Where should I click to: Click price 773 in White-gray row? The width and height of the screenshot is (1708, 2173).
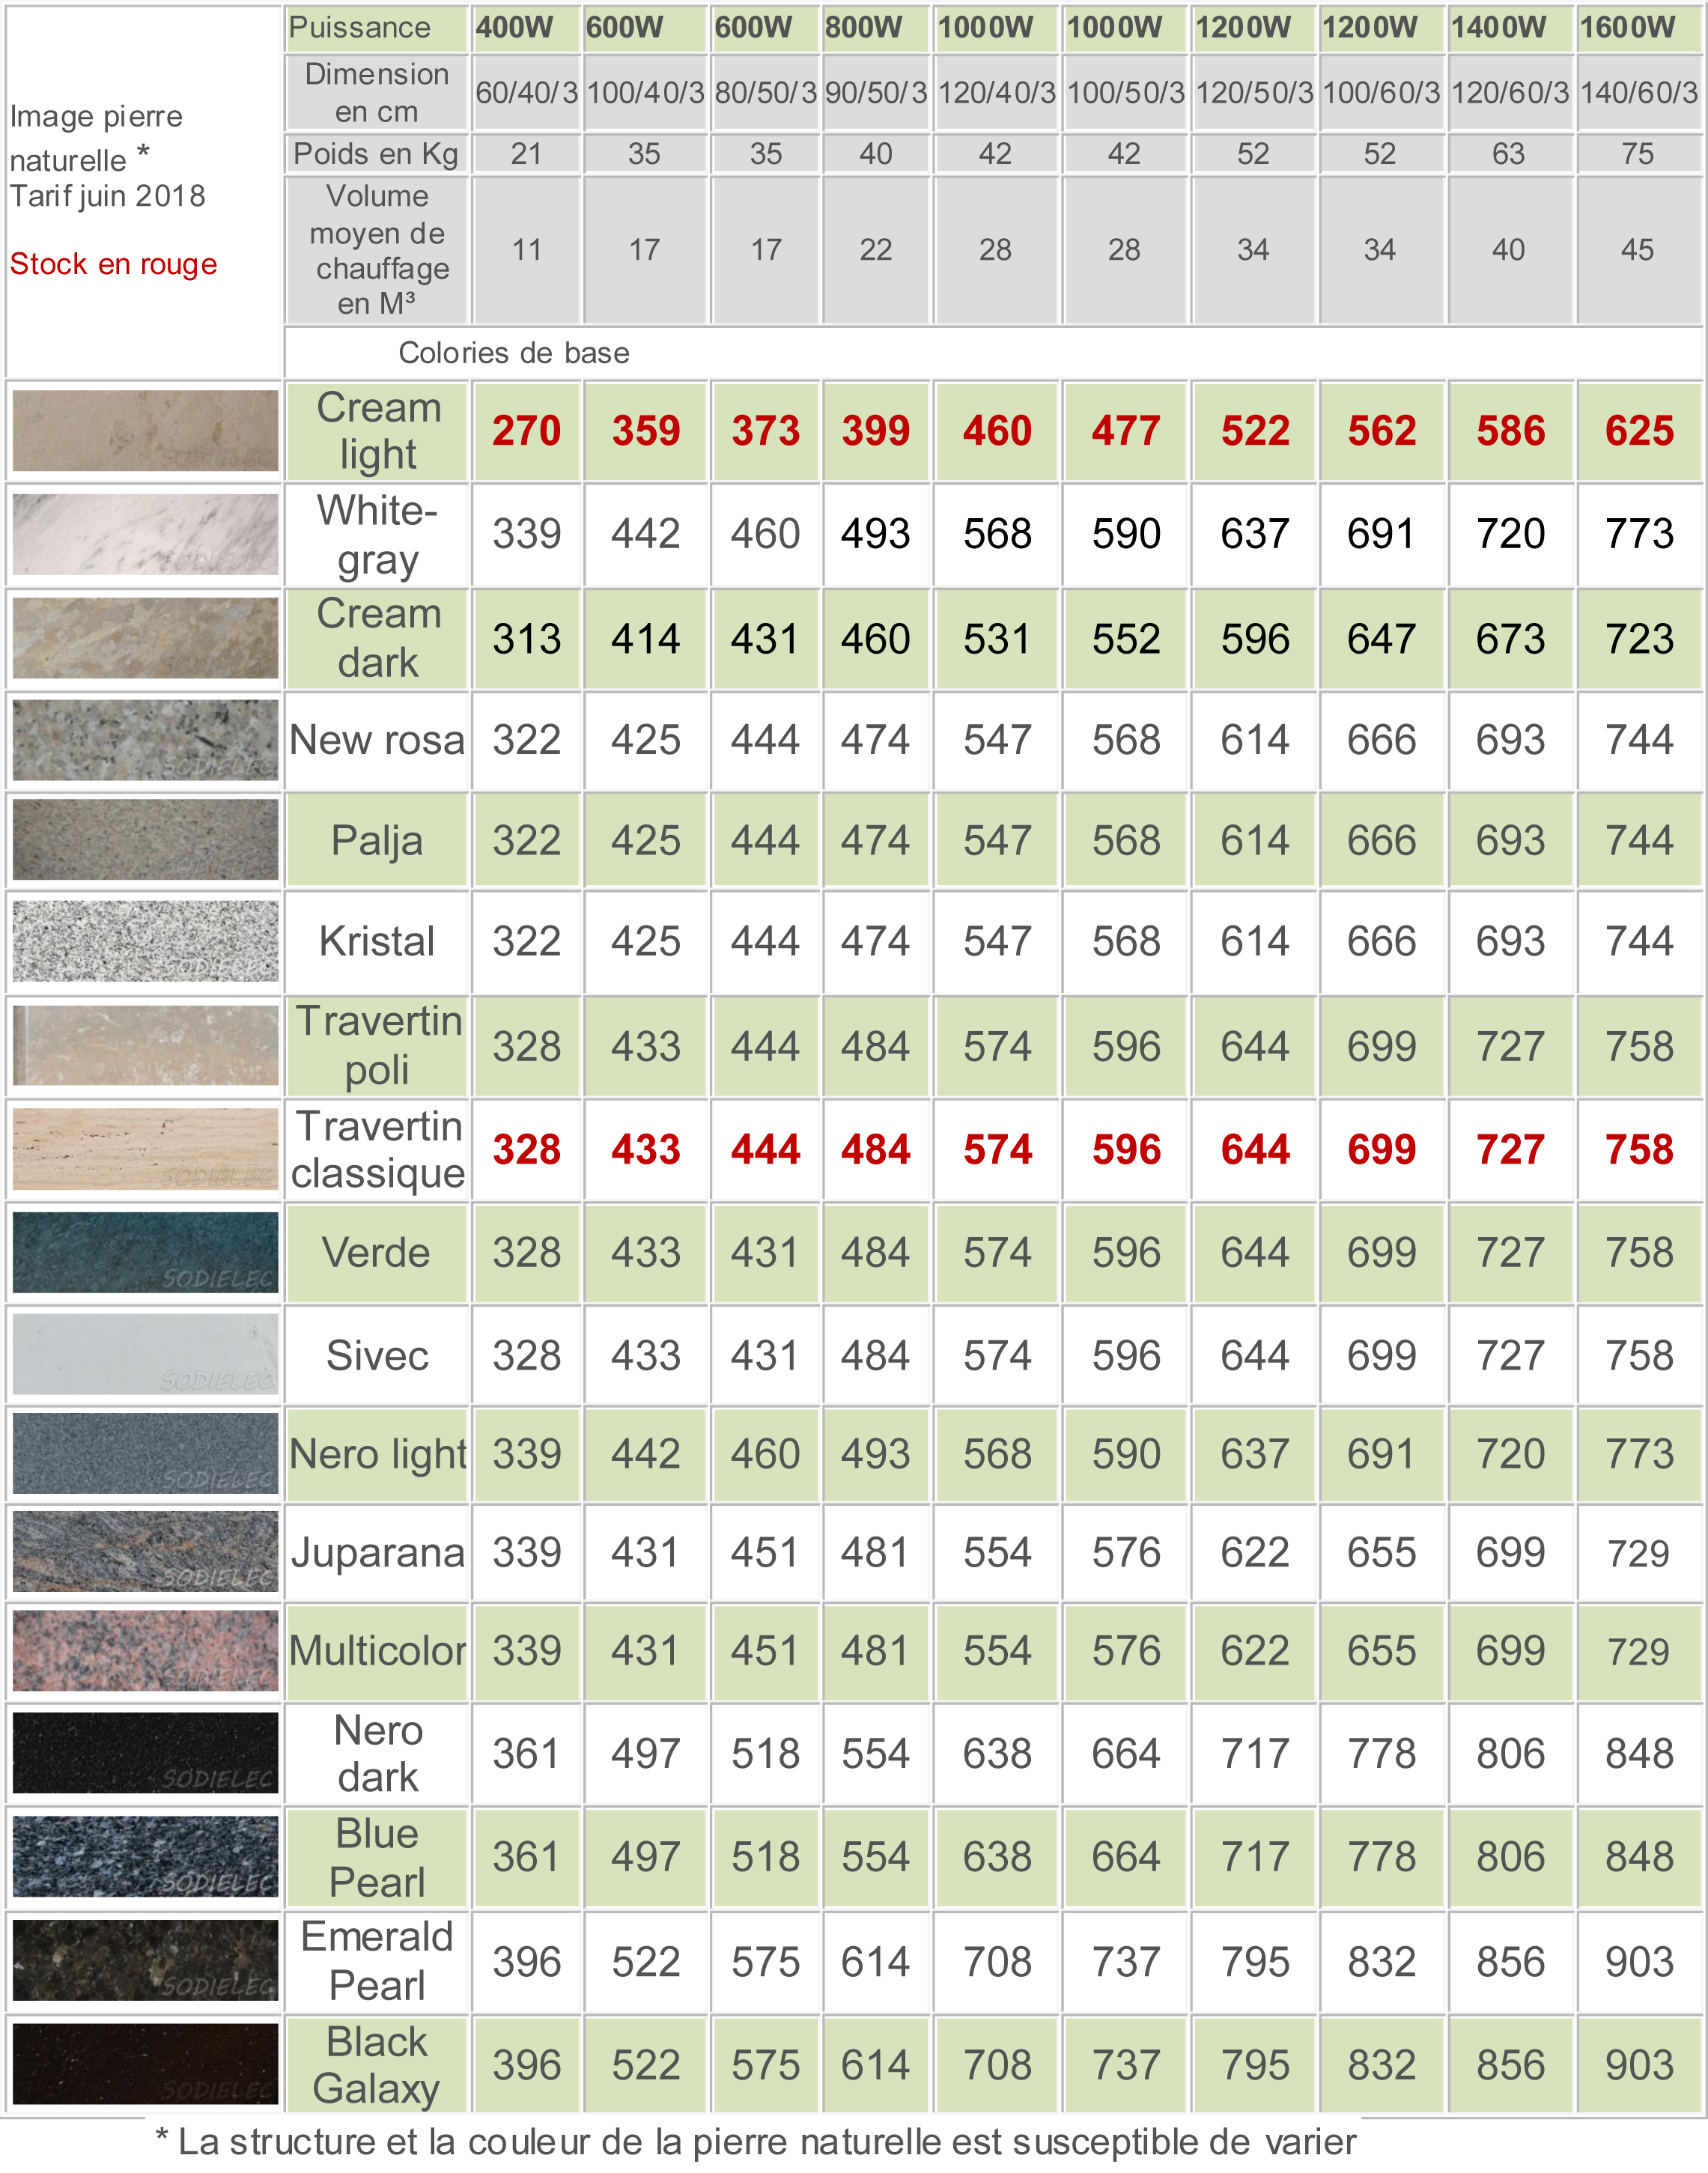point(1639,534)
